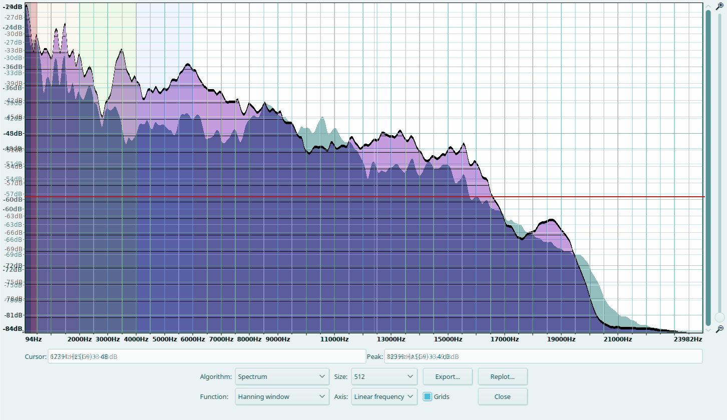Click the Export... button

coord(448,376)
